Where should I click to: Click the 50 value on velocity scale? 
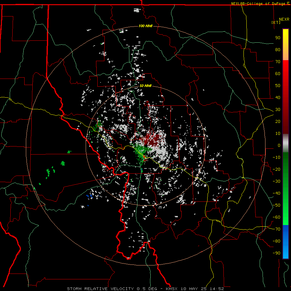click(278, 86)
